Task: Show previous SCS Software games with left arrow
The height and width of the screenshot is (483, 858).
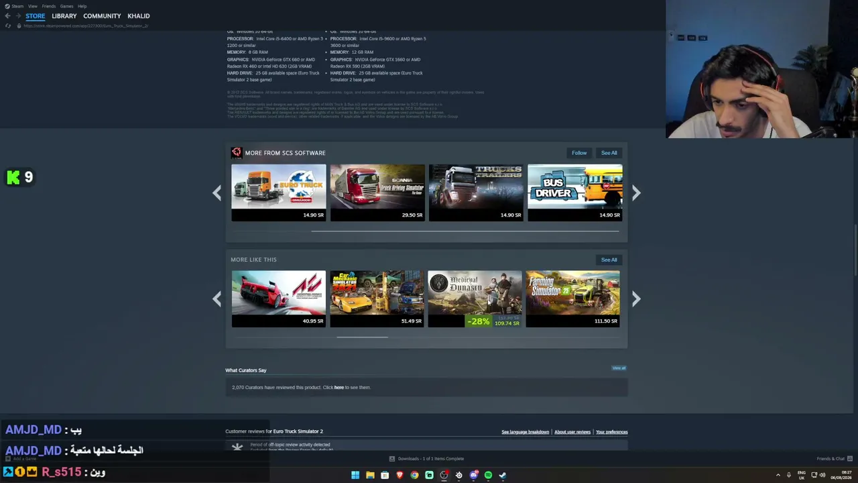Action: pos(217,193)
